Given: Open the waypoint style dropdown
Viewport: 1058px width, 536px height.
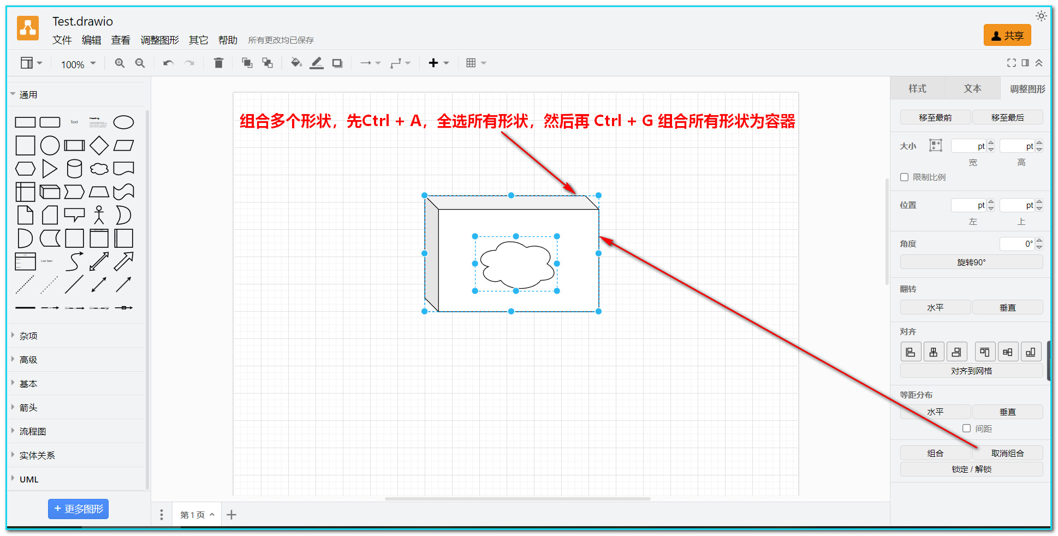Looking at the screenshot, I should pyautogui.click(x=400, y=63).
